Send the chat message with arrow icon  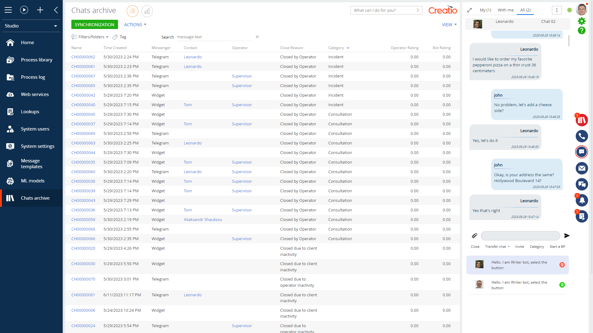[567, 236]
